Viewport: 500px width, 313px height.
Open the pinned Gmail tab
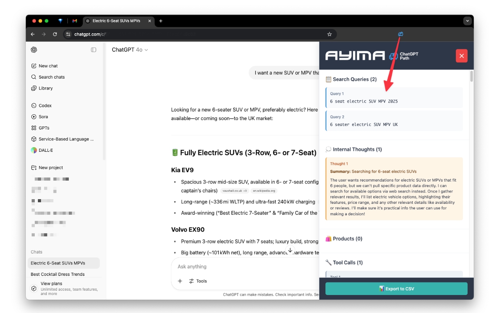[x=75, y=21]
